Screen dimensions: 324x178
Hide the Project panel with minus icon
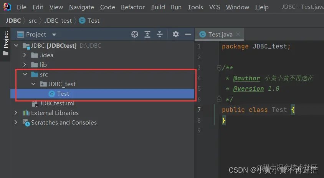[x=188, y=34]
